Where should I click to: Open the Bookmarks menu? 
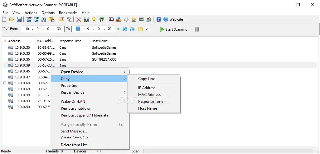pos(68,13)
